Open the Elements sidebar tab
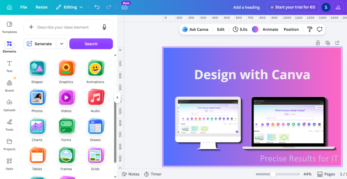Screen dimensions: 347x179 pyautogui.click(x=9, y=47)
